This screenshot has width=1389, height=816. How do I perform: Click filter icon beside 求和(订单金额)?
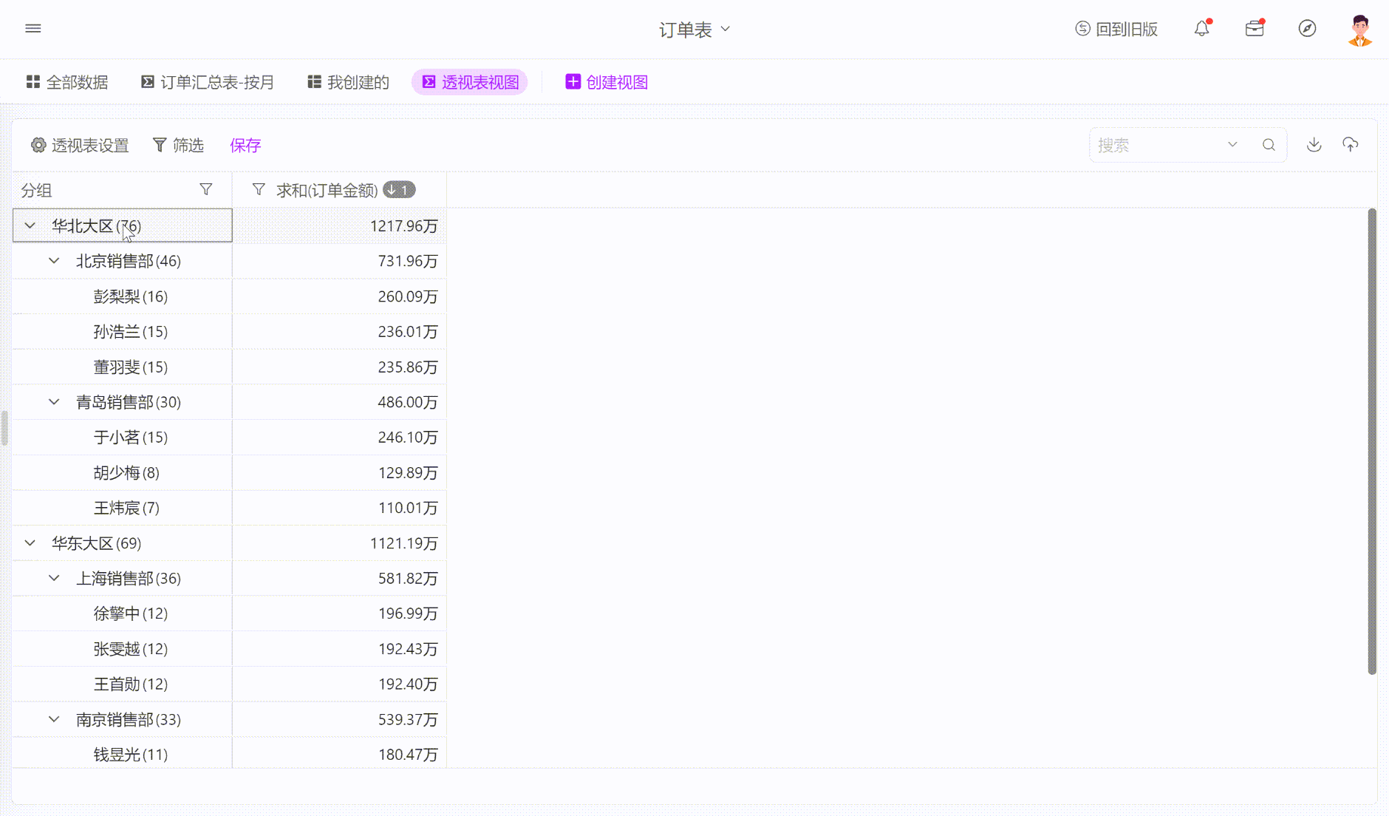259,190
